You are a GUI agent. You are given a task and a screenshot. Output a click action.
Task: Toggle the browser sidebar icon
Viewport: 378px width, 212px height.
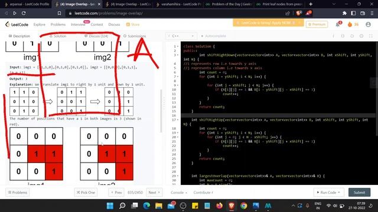point(353,13)
